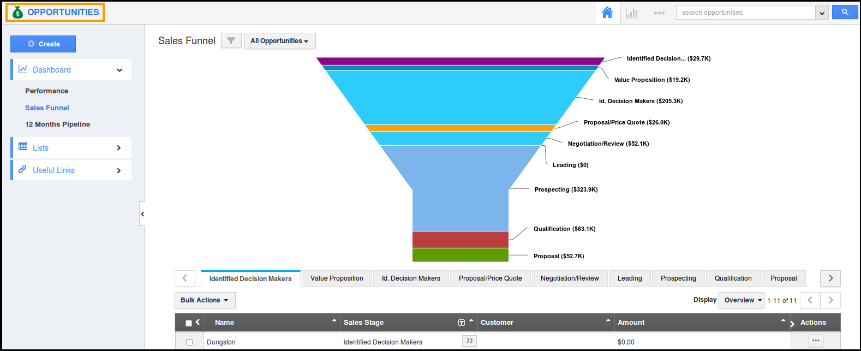
Task: Check the Dungston row checkbox
Action: pyautogui.click(x=189, y=342)
